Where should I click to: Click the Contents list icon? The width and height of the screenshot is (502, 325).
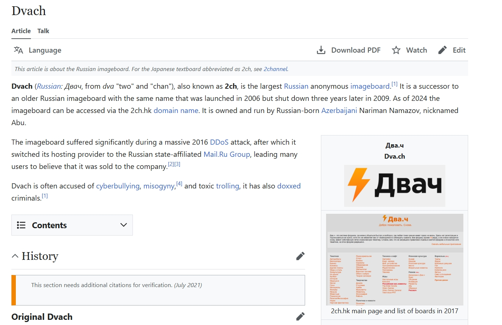coord(21,225)
